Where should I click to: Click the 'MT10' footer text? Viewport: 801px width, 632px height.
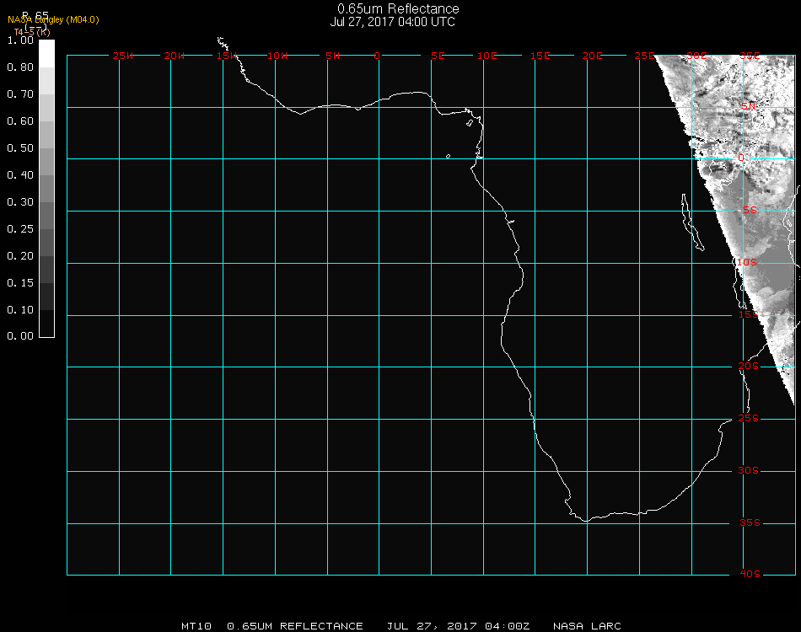[196, 626]
